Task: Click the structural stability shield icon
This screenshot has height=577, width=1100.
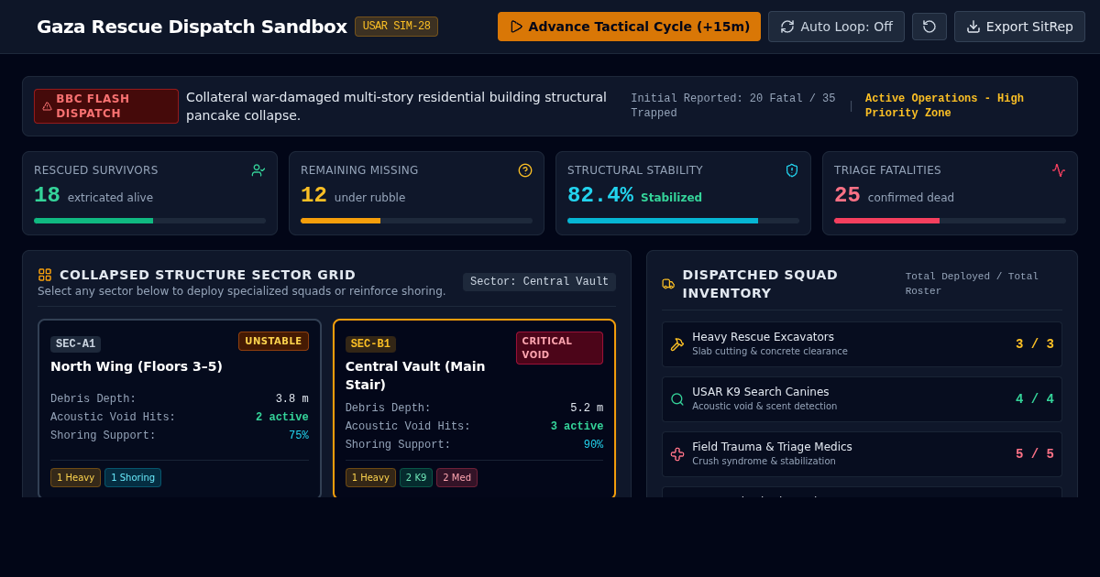Action: point(792,170)
